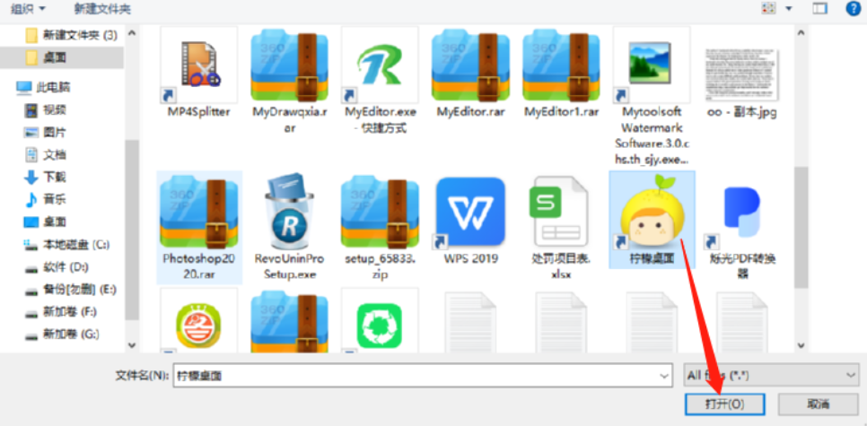
Task: Open the 组织 menu
Action: tap(29, 8)
